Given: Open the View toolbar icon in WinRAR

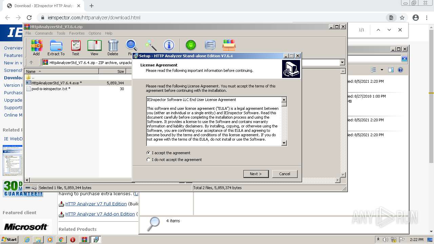Looking at the screenshot, I should click(94, 47).
